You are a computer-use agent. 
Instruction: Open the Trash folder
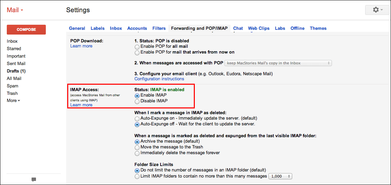[12, 94]
